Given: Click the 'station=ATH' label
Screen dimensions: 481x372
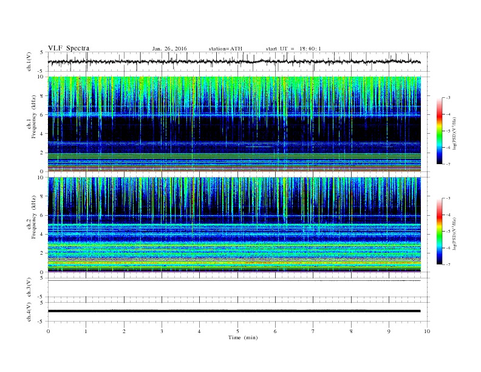Looking at the screenshot, I should pyautogui.click(x=225, y=49).
